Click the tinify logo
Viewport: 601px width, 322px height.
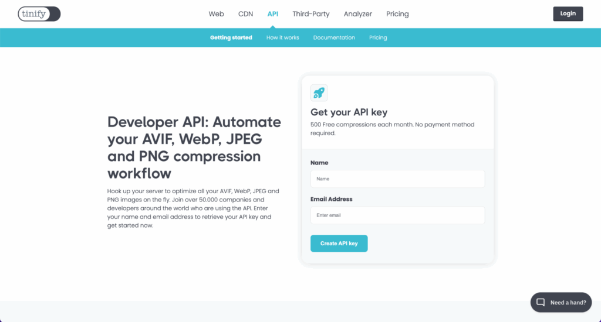point(39,14)
